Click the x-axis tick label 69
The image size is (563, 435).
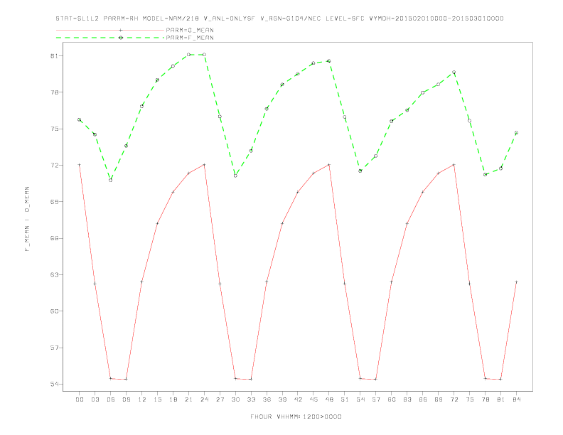(439, 399)
